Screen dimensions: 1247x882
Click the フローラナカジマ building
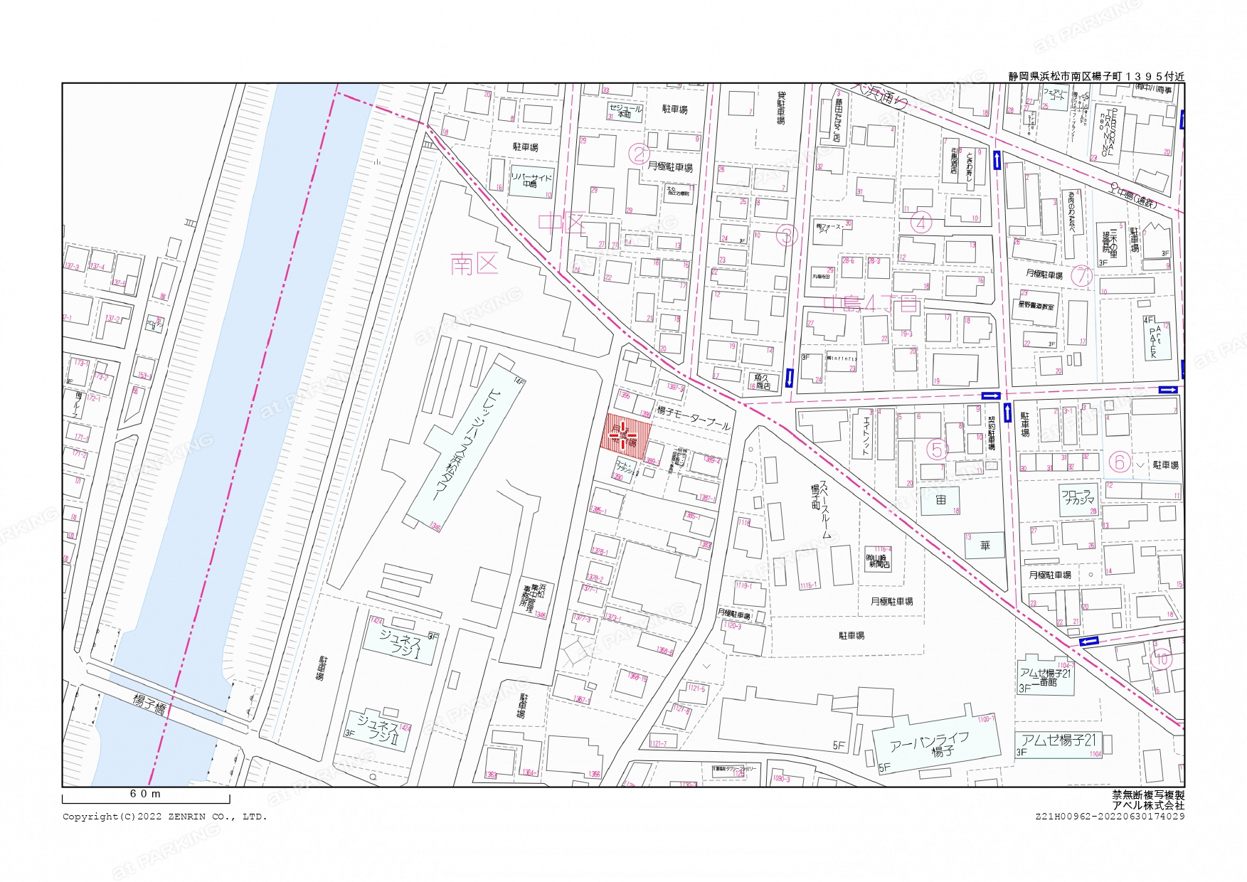pyautogui.click(x=1078, y=496)
